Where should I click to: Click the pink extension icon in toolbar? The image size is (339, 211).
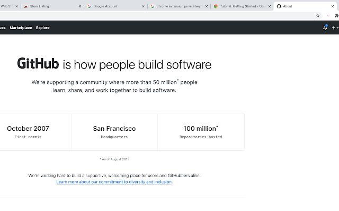tap(327, 16)
